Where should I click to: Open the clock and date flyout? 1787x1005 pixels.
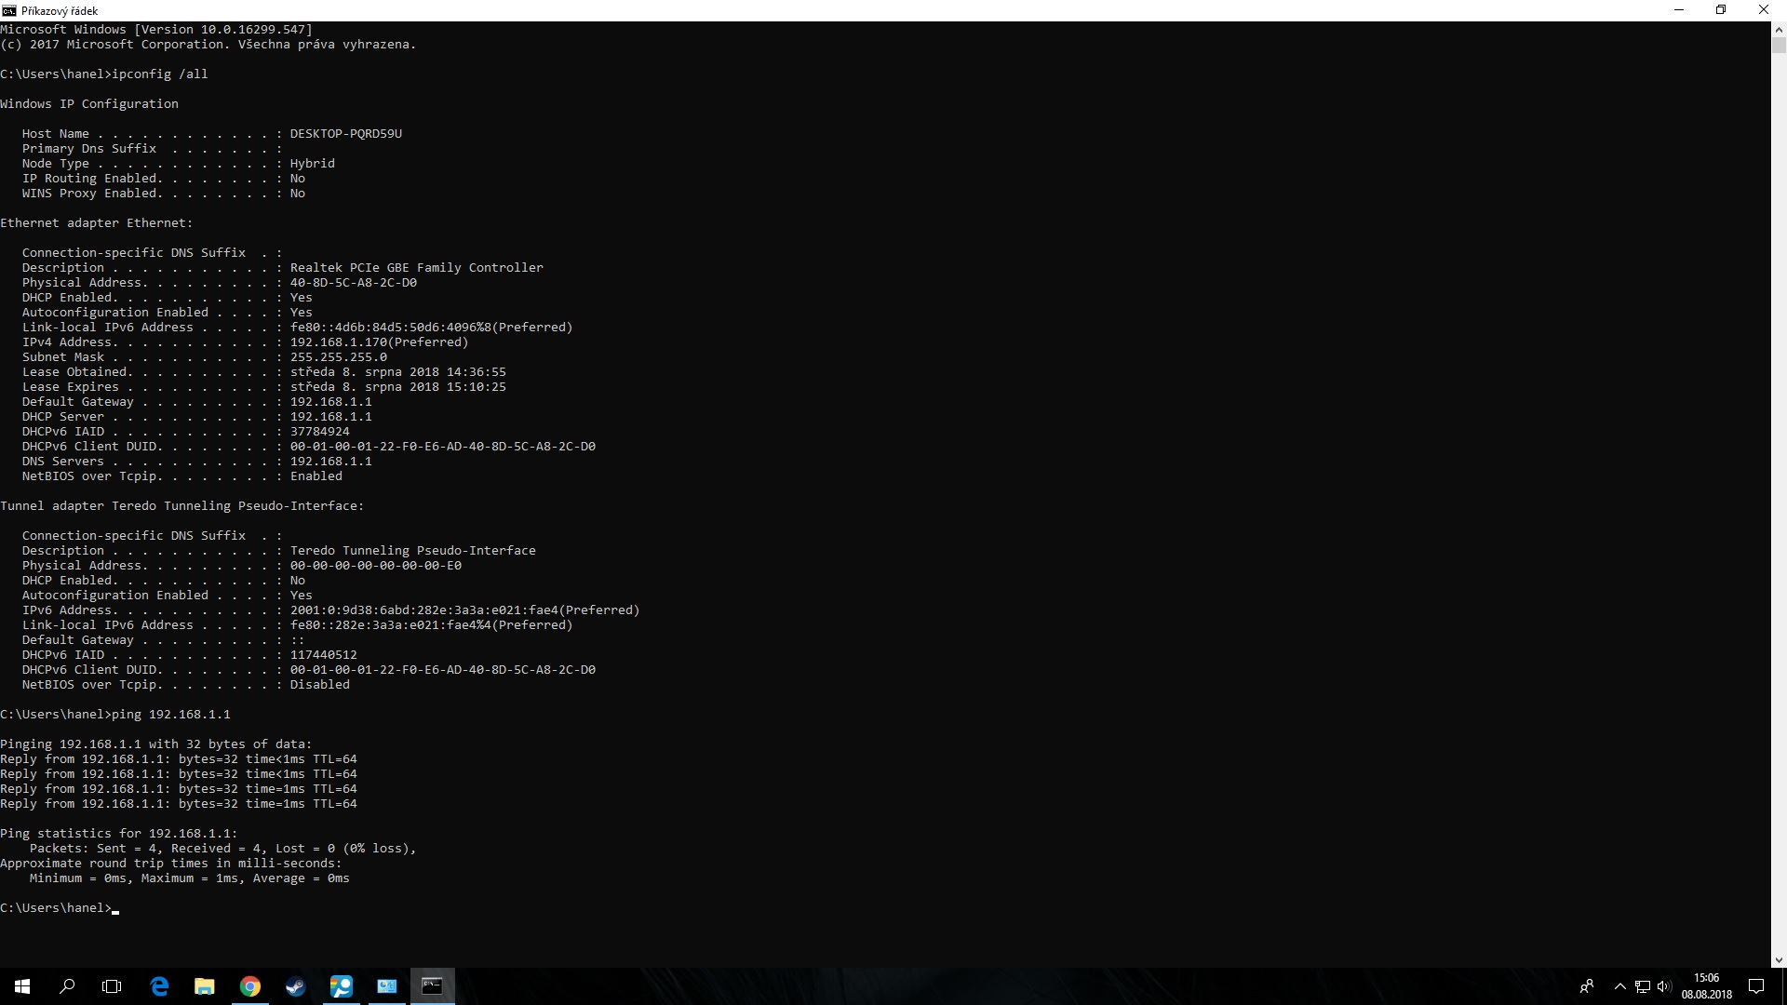pyautogui.click(x=1707, y=986)
